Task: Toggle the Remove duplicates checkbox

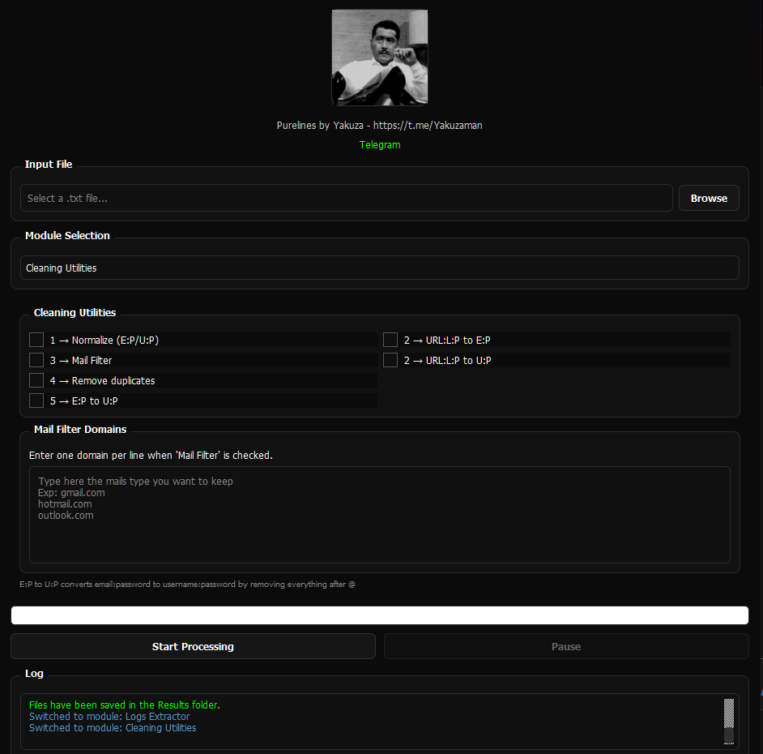Action: (x=36, y=380)
